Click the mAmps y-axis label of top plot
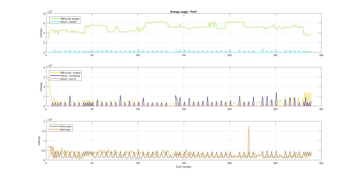Screen dimensions: 355x180 (x=42, y=33)
